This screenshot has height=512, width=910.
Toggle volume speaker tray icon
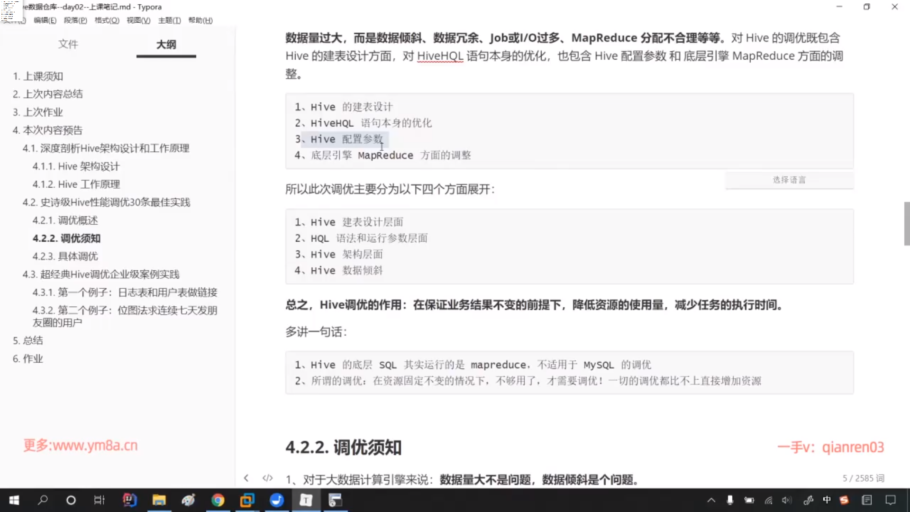(787, 500)
